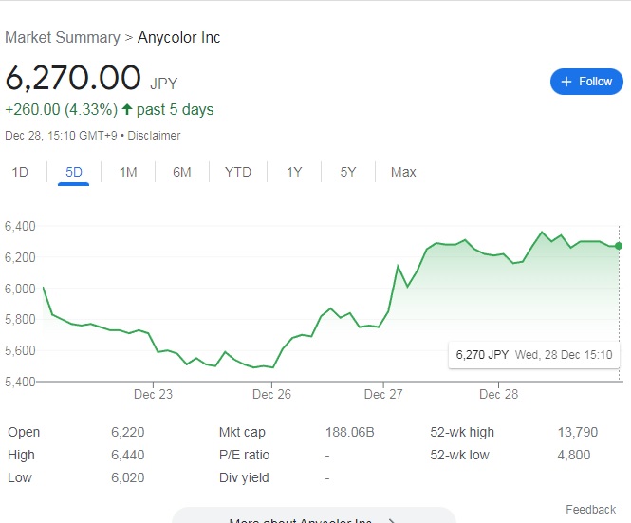Switch to the 5Y chart tab

(348, 172)
